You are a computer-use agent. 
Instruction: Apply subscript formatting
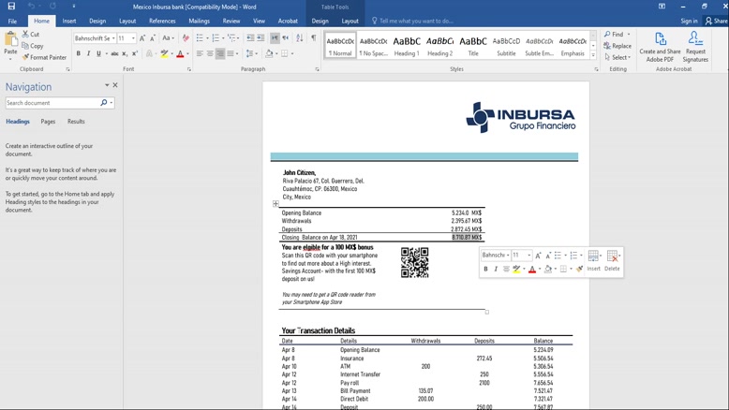[x=125, y=54]
